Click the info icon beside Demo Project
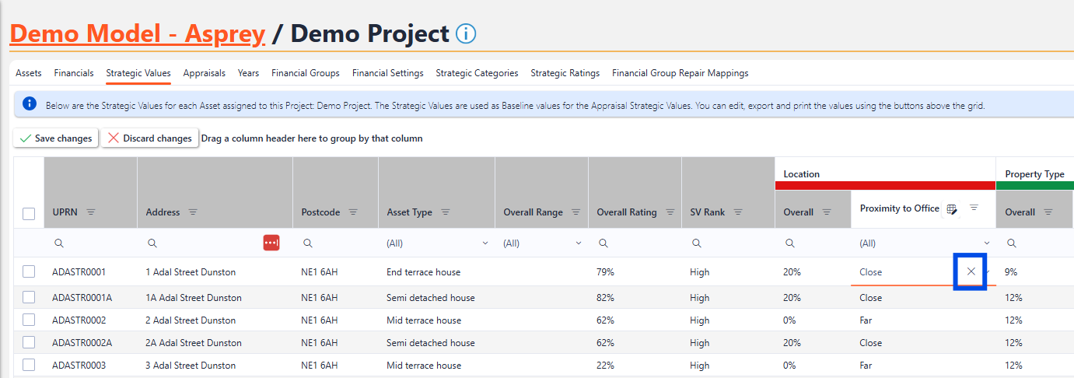This screenshot has height=378, width=1074. (x=466, y=34)
